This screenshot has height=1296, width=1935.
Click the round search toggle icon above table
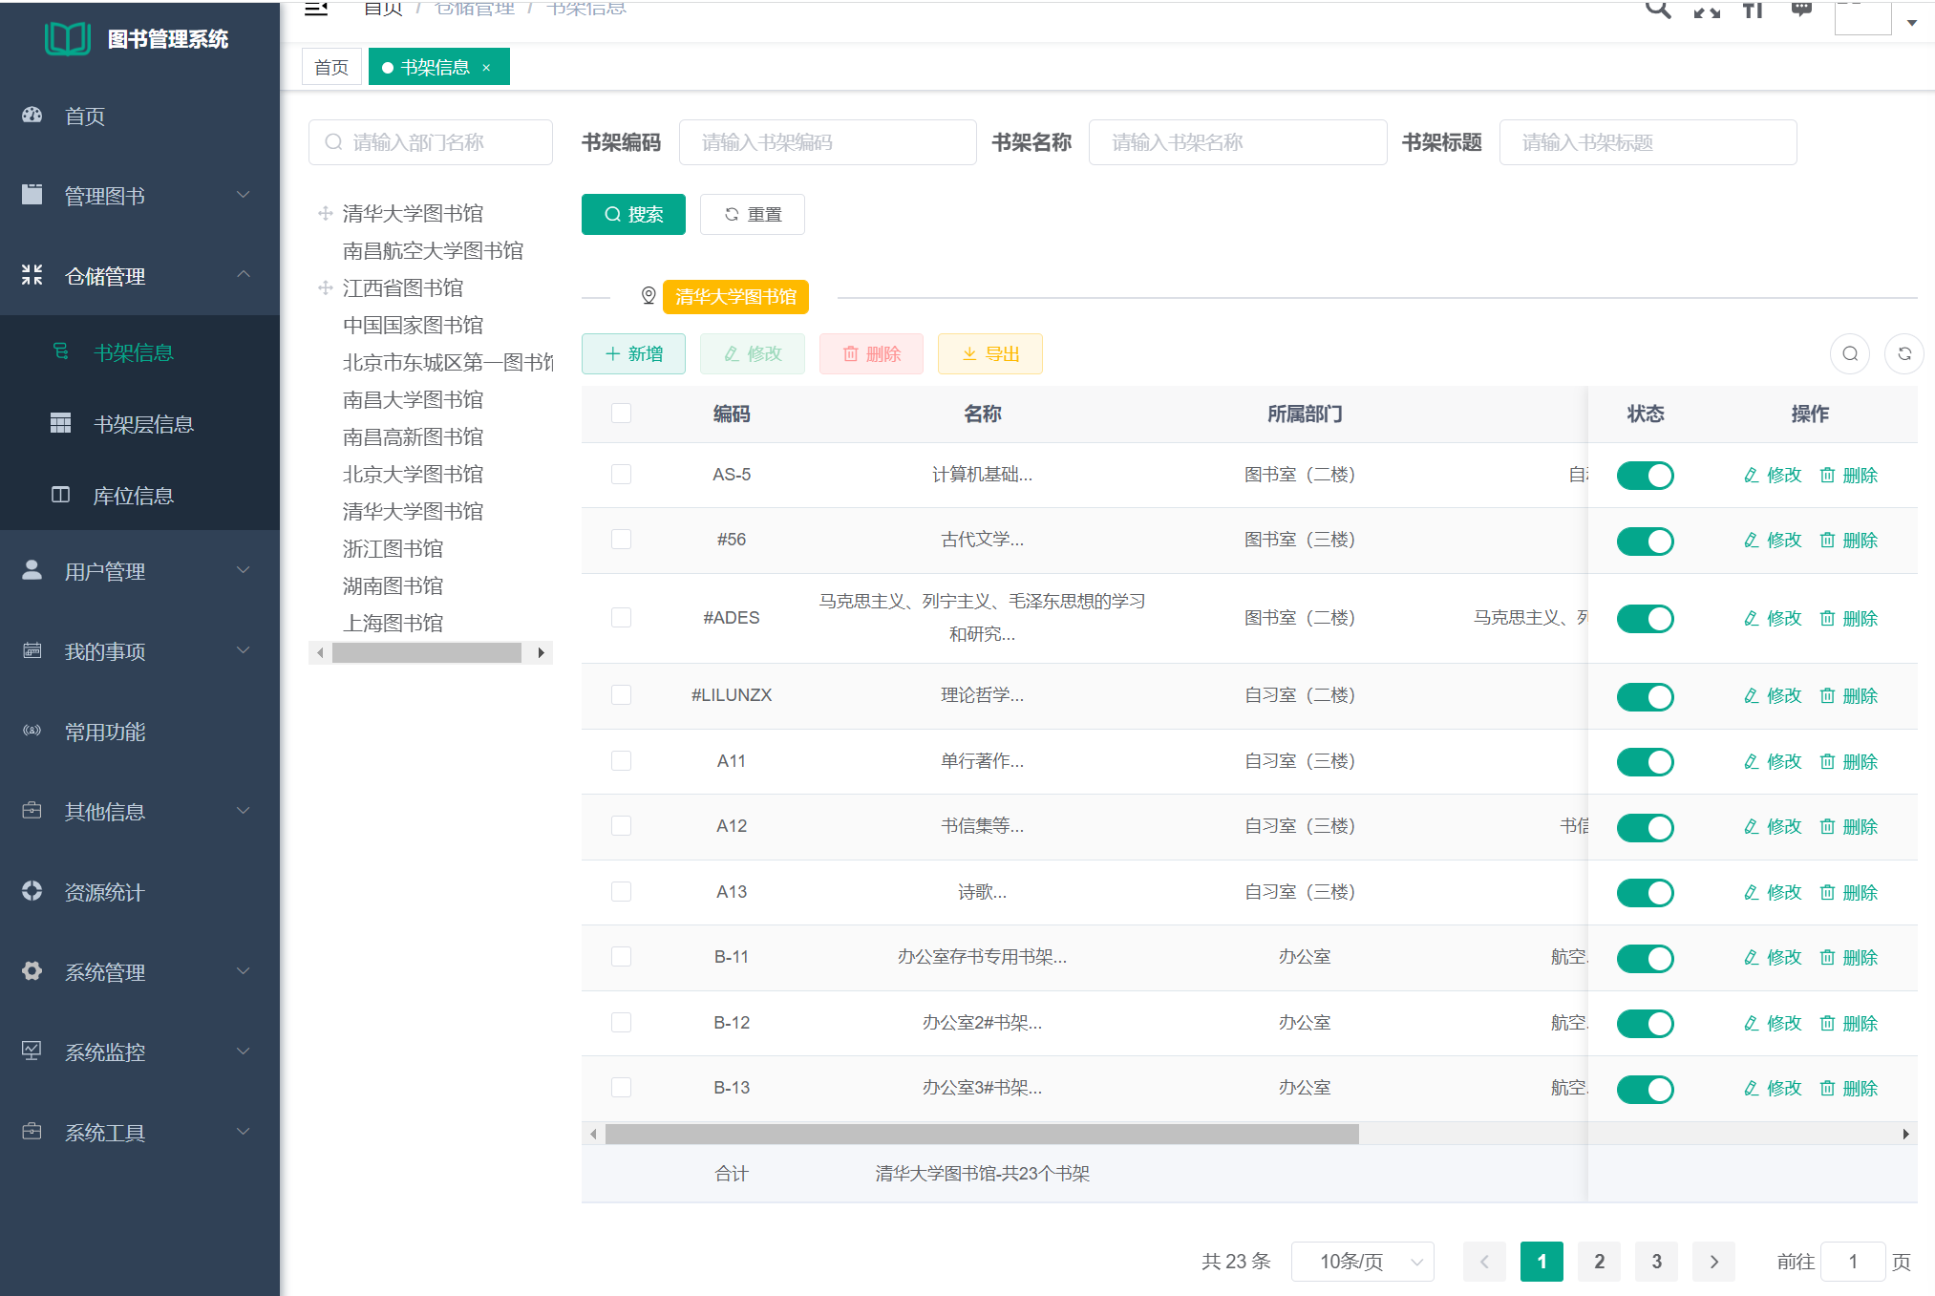(1850, 354)
